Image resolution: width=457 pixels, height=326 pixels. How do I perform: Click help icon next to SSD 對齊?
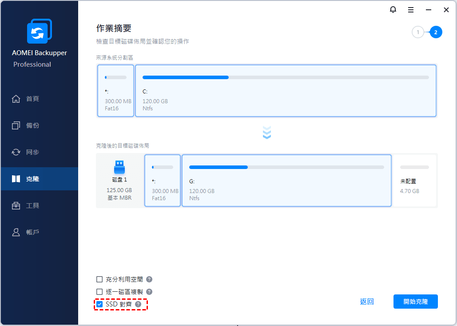pyautogui.click(x=138, y=304)
